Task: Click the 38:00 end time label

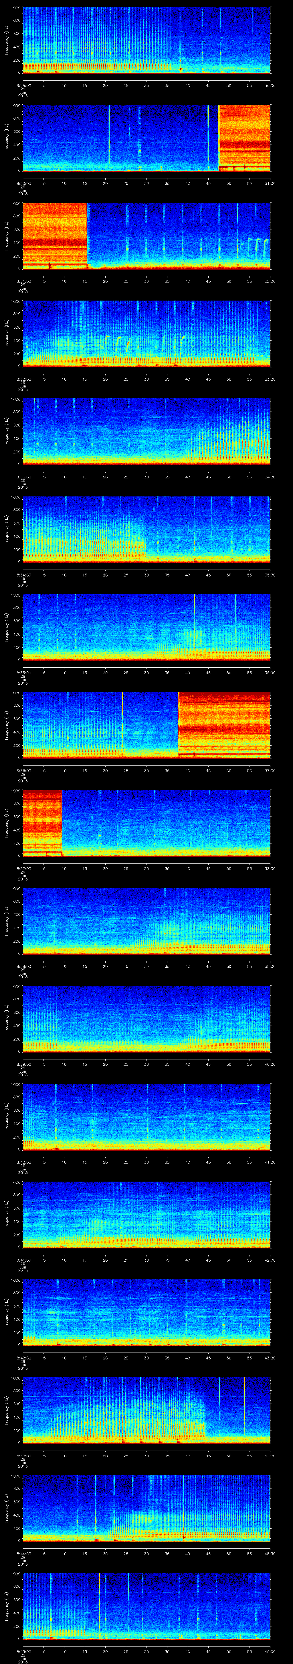Action: 270,868
